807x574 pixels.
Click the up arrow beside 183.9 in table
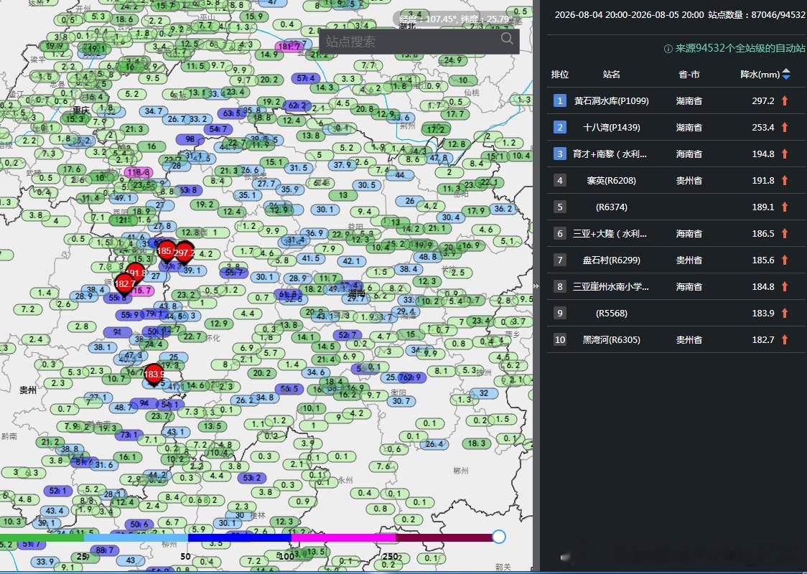coord(785,314)
